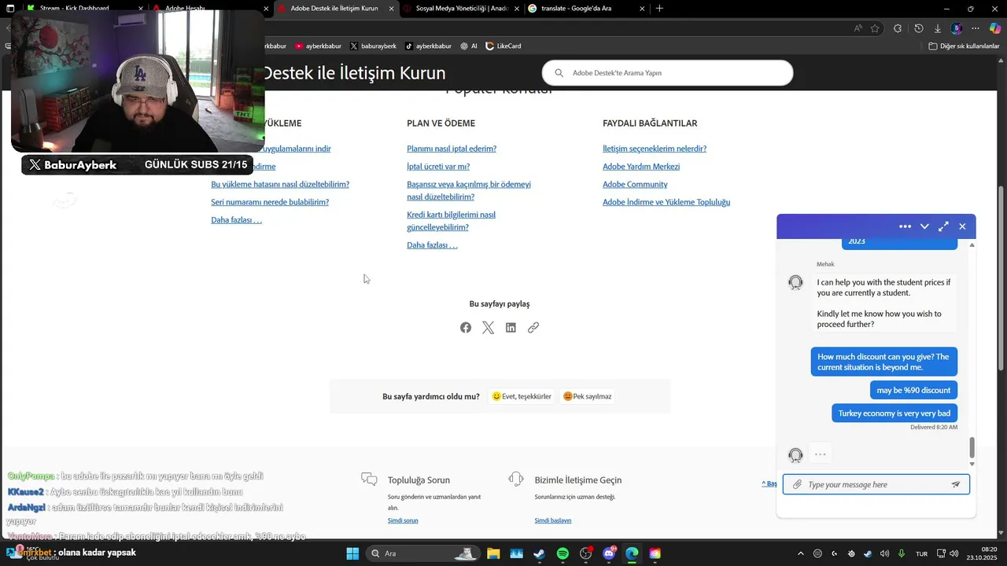The height and width of the screenshot is (566, 1007).
Task: Open File Explorer from the taskbar
Action: (493, 553)
